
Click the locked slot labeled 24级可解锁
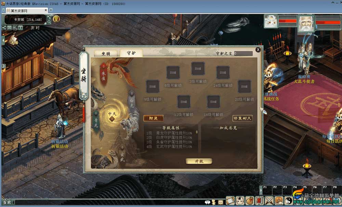[223, 73]
